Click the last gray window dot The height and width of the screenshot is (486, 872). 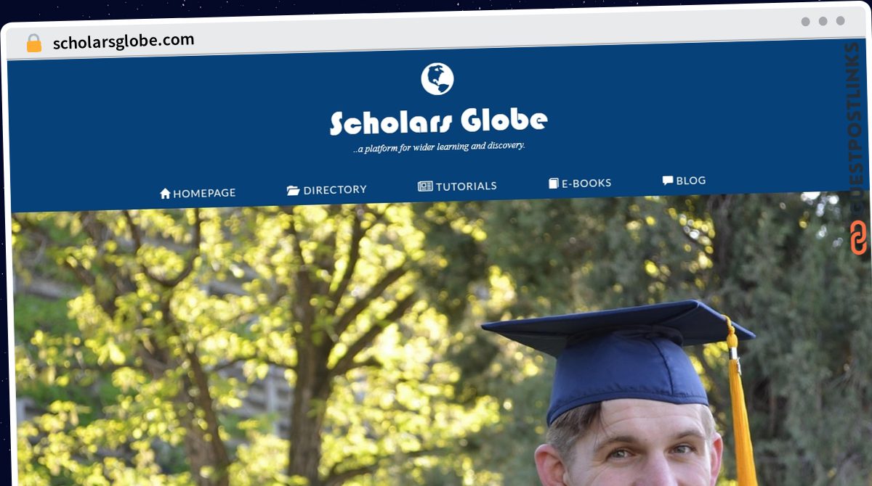pyautogui.click(x=840, y=21)
